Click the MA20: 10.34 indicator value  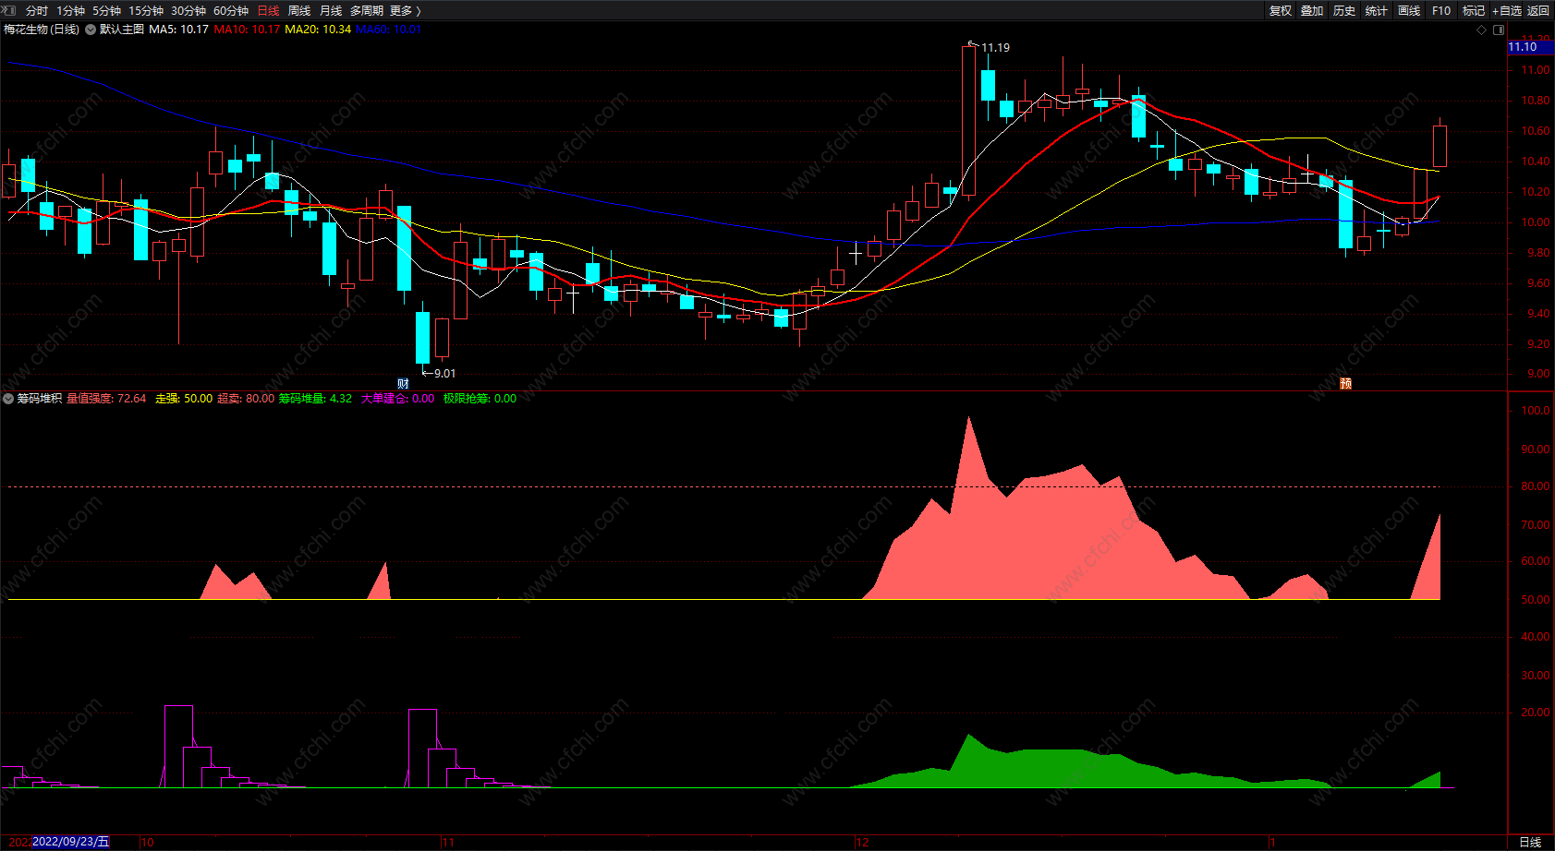[x=318, y=30]
